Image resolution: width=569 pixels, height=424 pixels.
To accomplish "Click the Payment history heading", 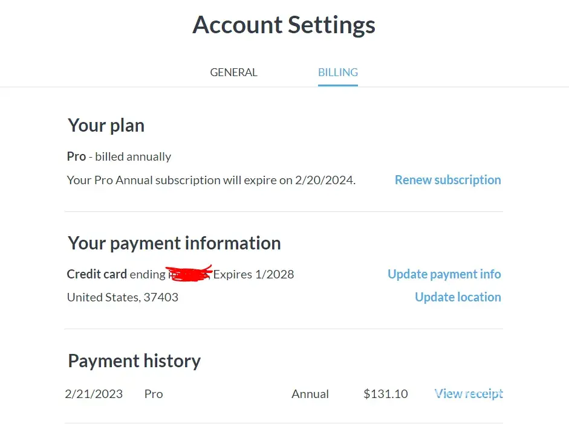I will (134, 361).
